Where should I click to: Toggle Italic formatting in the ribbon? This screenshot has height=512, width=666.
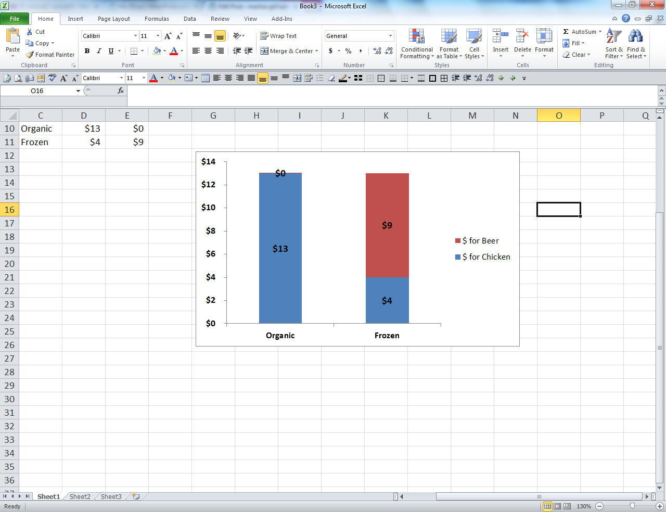pos(99,51)
